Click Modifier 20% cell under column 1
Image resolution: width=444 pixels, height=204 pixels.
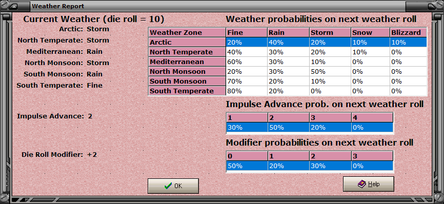289,166
